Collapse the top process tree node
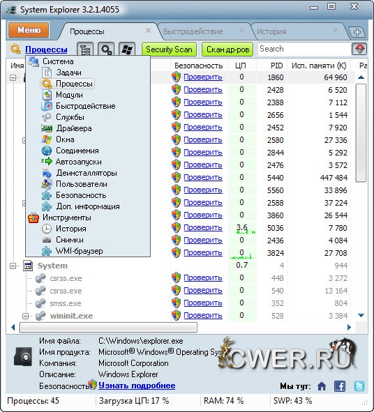This screenshot has width=374, height=412. [13, 77]
